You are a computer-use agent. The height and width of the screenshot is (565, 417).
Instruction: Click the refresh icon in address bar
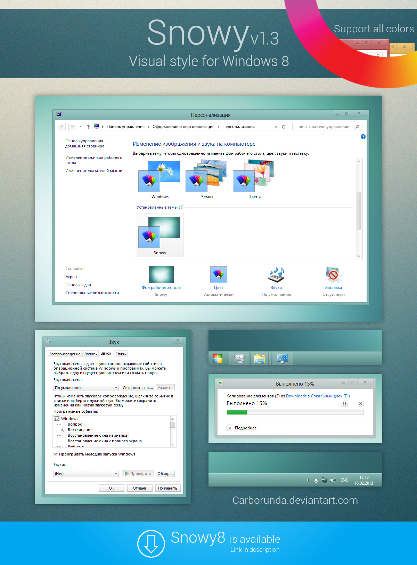click(284, 127)
